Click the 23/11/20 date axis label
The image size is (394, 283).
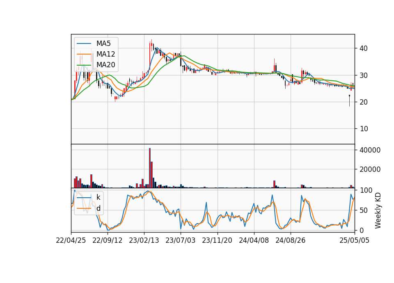coord(218,240)
